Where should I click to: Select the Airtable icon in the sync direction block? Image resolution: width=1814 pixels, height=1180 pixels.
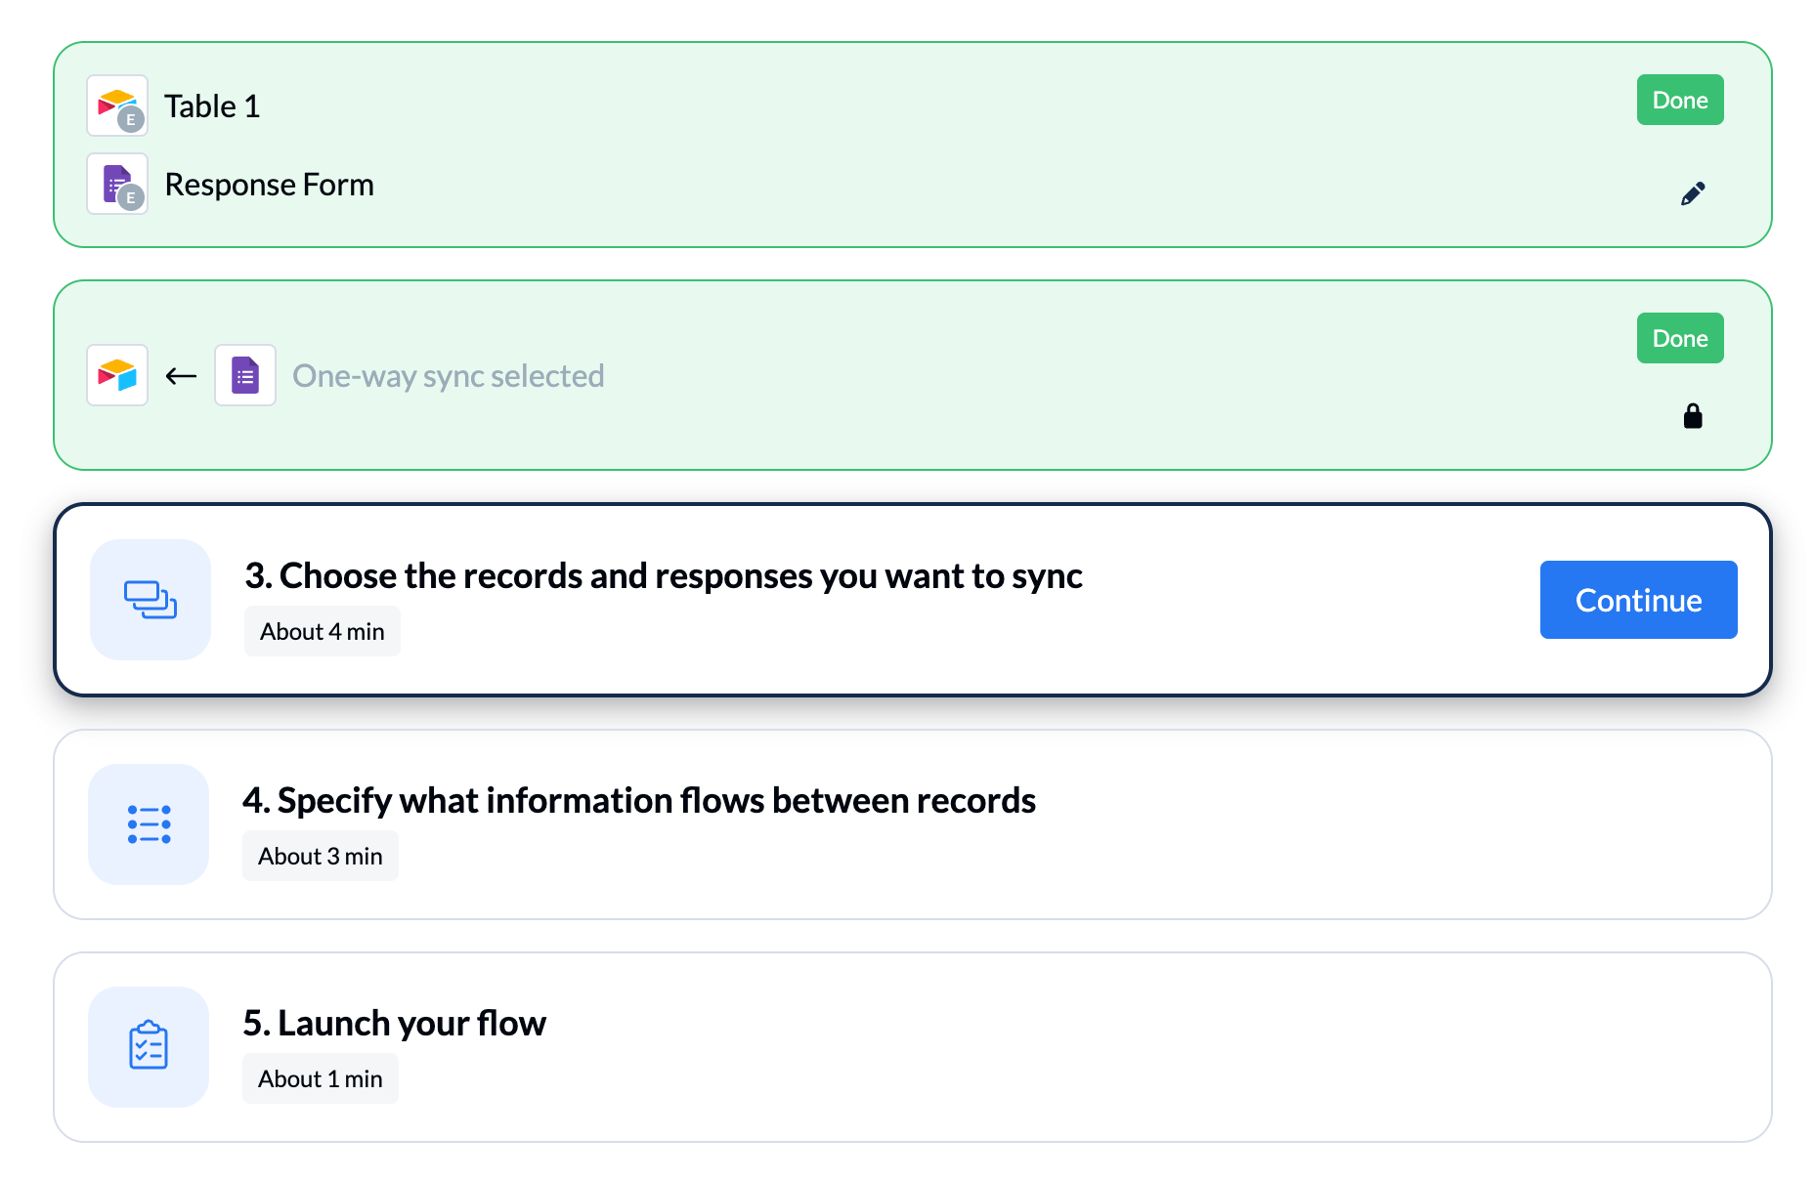[x=116, y=374]
